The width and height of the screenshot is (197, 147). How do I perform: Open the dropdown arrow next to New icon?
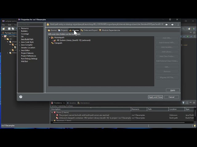(6, 29)
